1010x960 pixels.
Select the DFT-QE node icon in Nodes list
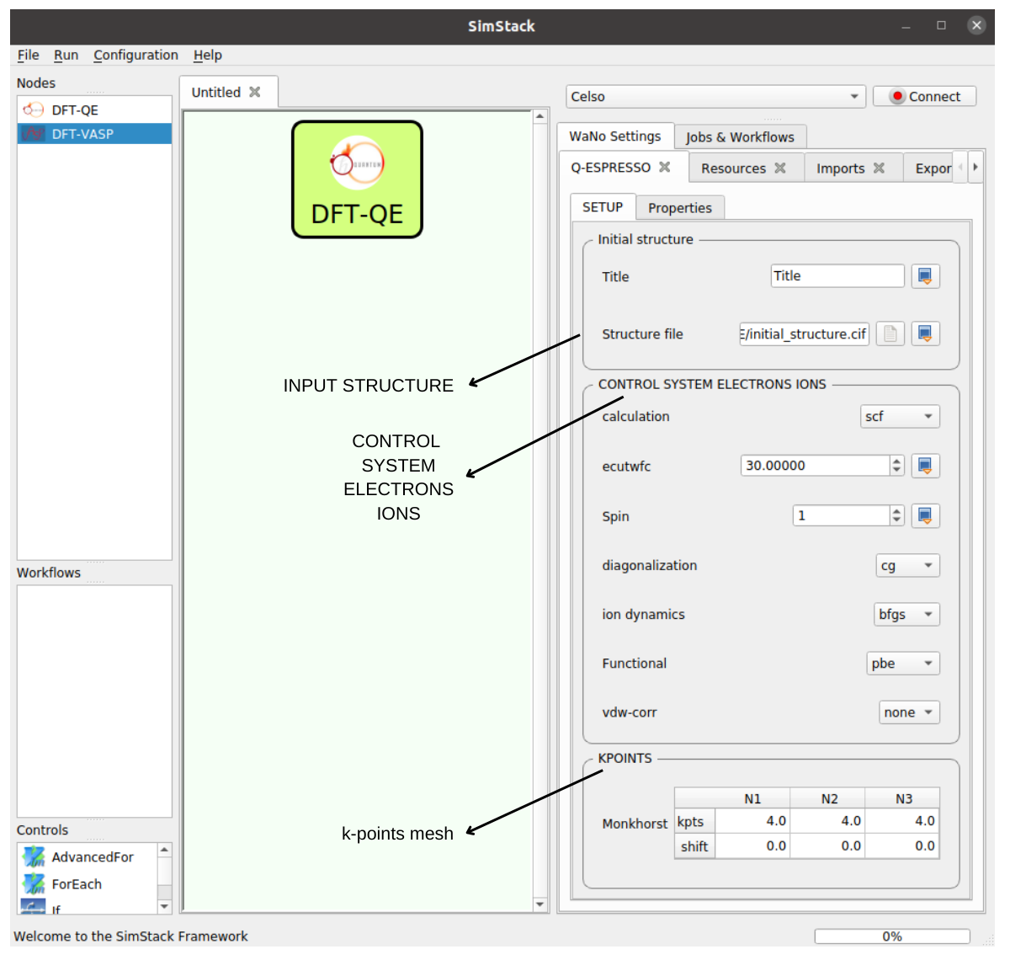33,109
